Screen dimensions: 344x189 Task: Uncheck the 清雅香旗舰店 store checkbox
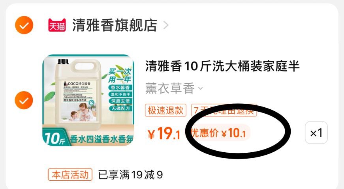(x=24, y=25)
